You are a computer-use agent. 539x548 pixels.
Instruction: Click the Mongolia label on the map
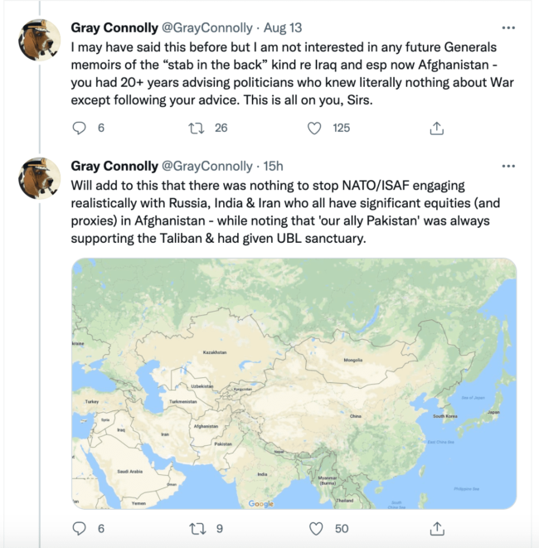[x=354, y=361]
